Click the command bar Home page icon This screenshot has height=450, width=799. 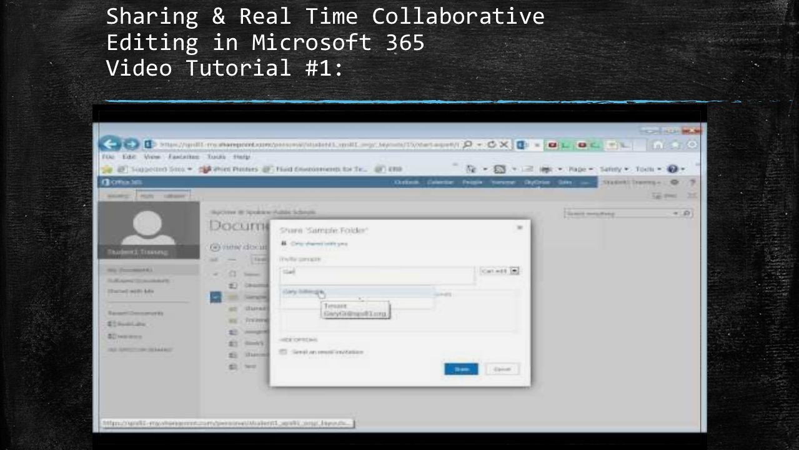pos(472,169)
